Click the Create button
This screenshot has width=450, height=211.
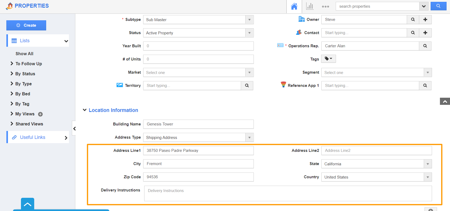[26, 25]
